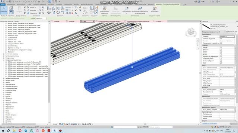Click the Join (Соединить) geometry icon
This screenshot has height=133, width=238.
point(28,13)
